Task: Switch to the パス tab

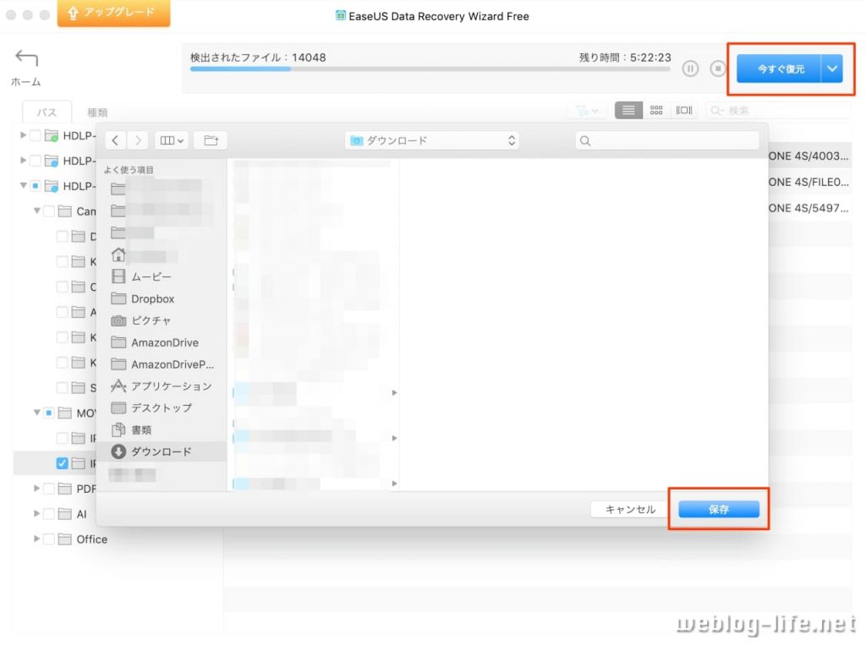Action: tap(47, 112)
